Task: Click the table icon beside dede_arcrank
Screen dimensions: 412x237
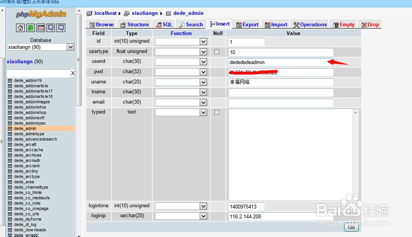Action: [x=10, y=166]
